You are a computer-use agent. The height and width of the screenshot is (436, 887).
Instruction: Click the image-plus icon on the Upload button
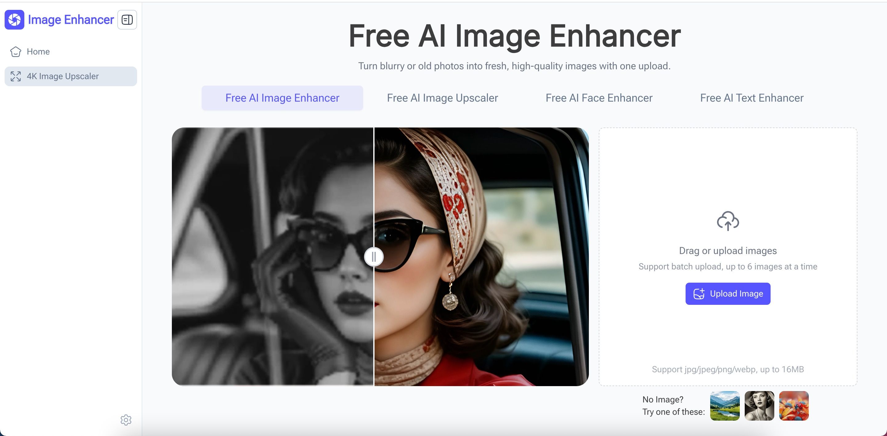[x=699, y=293]
